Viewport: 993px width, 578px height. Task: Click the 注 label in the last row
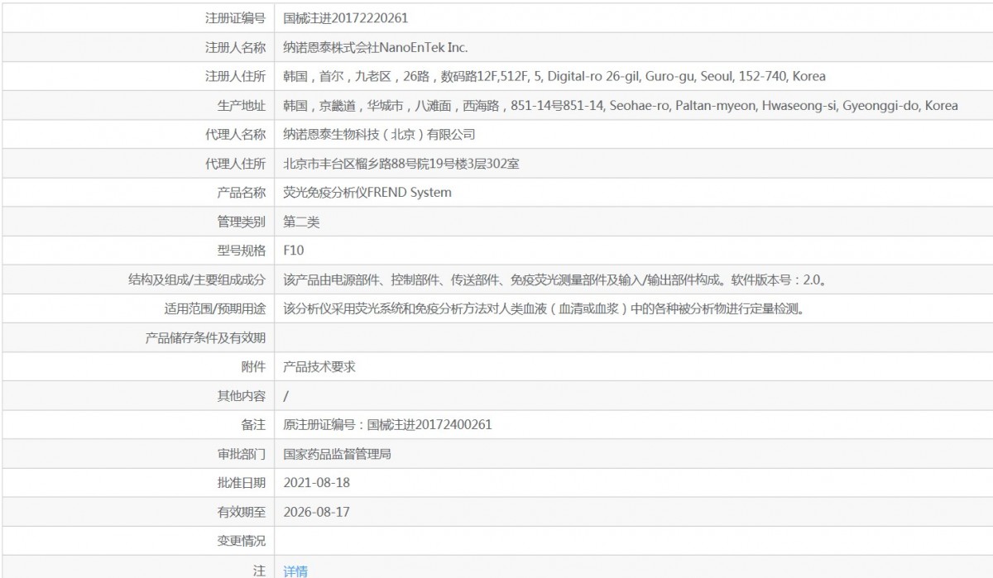pyautogui.click(x=260, y=571)
